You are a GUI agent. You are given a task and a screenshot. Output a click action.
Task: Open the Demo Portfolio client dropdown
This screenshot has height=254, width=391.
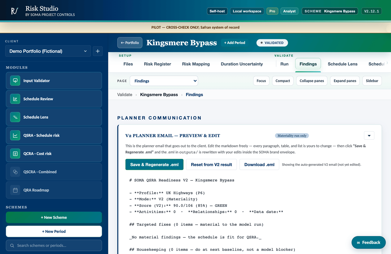click(48, 51)
